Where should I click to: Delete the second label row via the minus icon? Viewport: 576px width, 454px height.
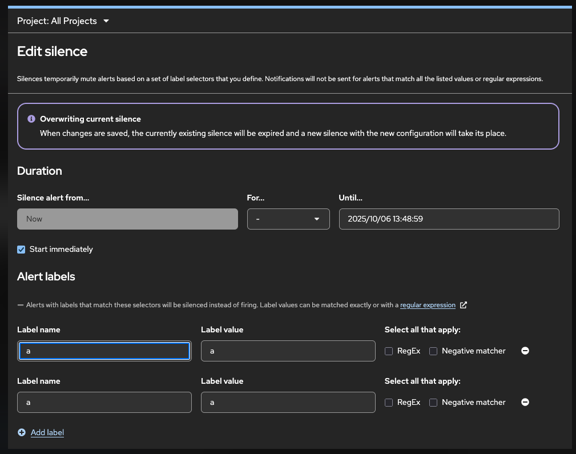(525, 402)
